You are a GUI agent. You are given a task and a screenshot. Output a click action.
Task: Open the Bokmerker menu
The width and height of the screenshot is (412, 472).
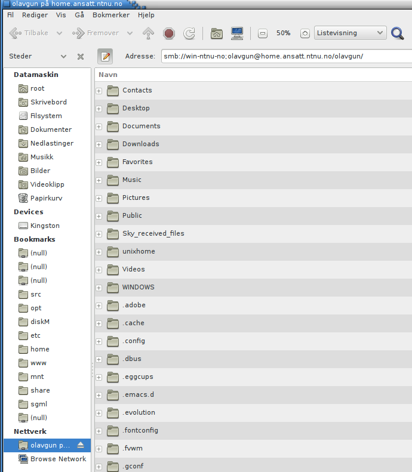click(111, 15)
